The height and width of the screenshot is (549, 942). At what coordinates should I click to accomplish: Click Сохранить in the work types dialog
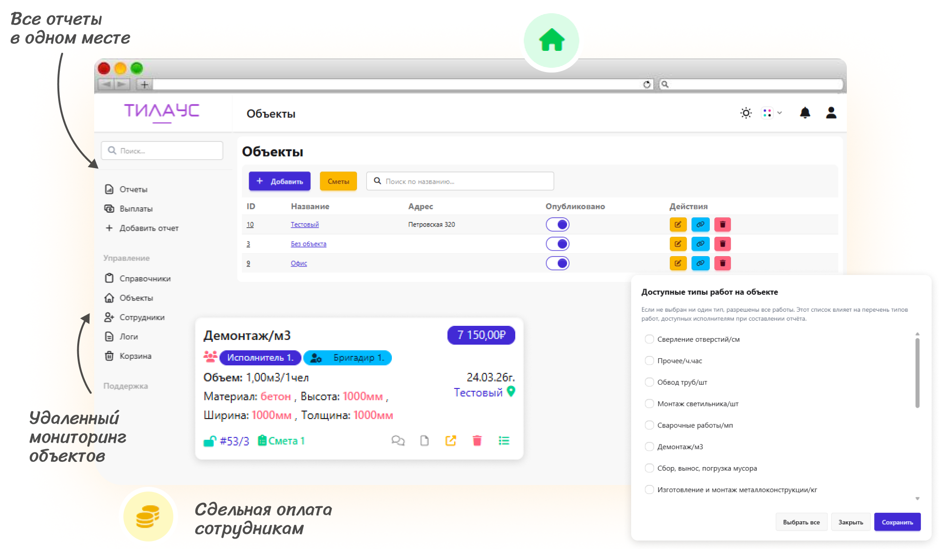pos(897,522)
